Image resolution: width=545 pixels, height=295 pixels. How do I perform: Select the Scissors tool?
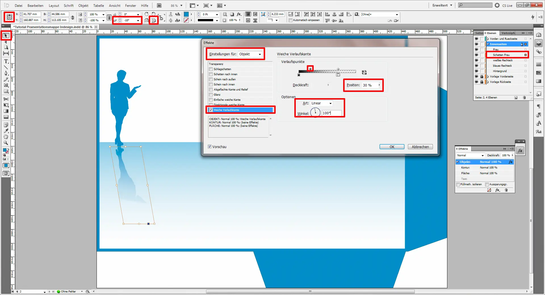point(6,99)
